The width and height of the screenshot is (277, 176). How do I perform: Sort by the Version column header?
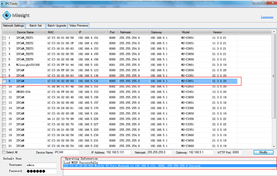[225, 32]
